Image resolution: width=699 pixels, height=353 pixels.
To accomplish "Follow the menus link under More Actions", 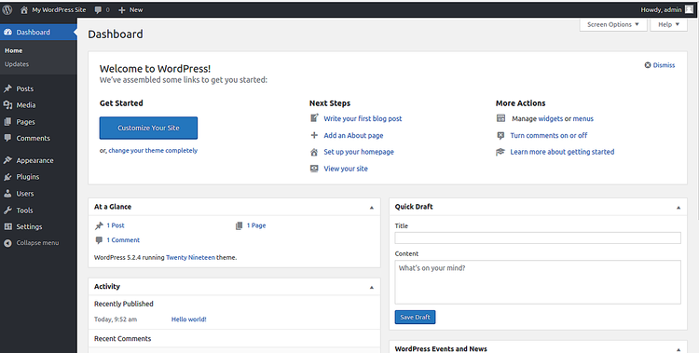I will [x=583, y=118].
